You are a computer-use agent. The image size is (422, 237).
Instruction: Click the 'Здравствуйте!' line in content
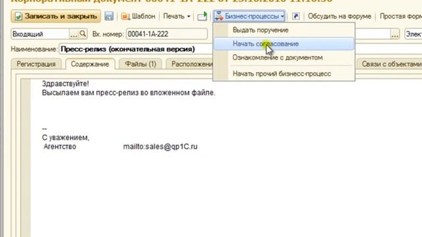[x=65, y=84]
